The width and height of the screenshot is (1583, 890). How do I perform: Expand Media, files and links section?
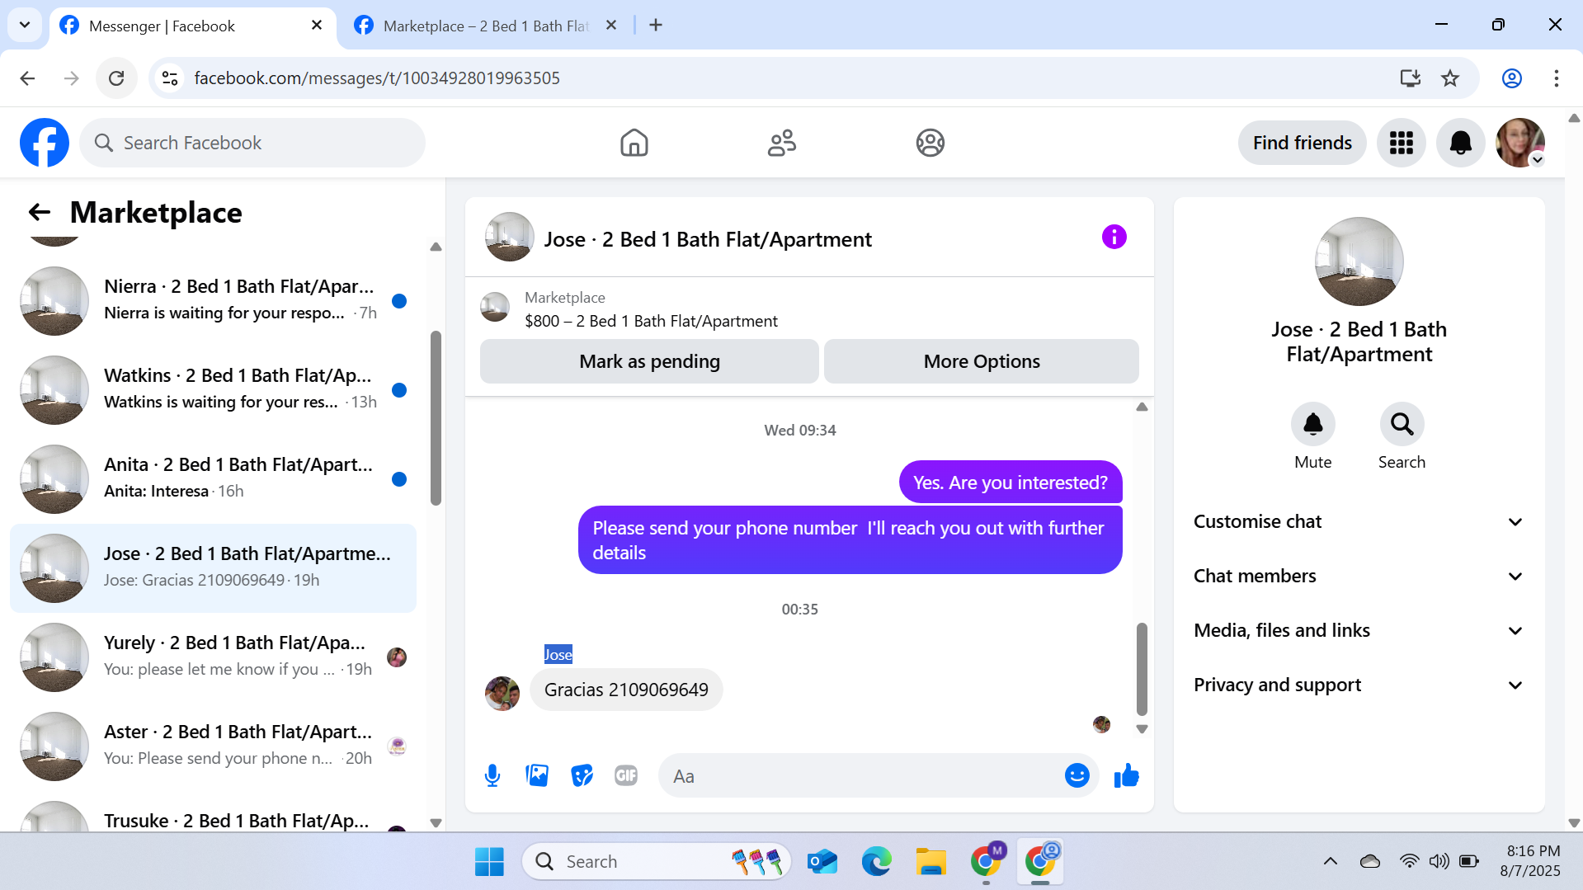[1358, 630]
